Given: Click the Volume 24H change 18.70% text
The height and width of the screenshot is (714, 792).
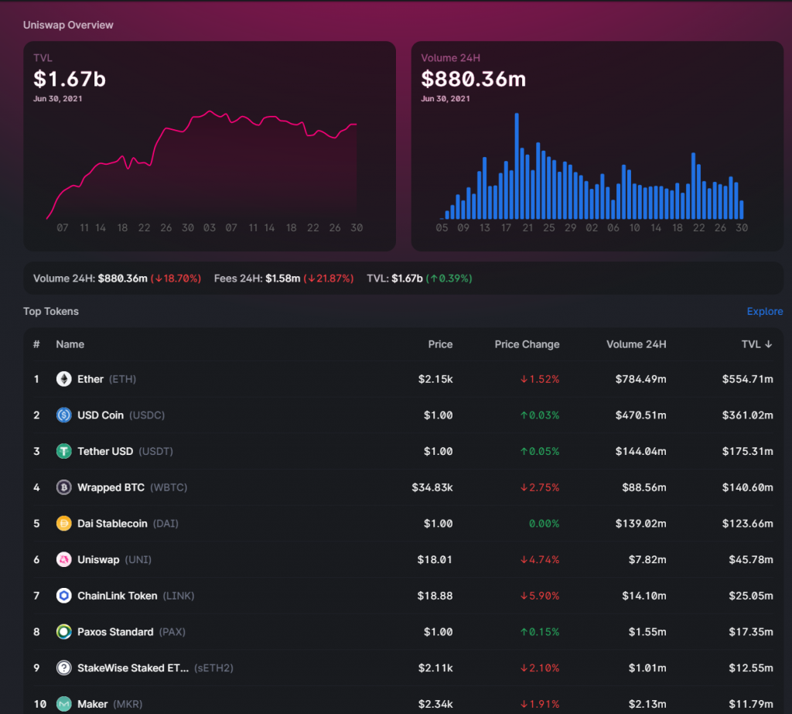Looking at the screenshot, I should point(176,278).
